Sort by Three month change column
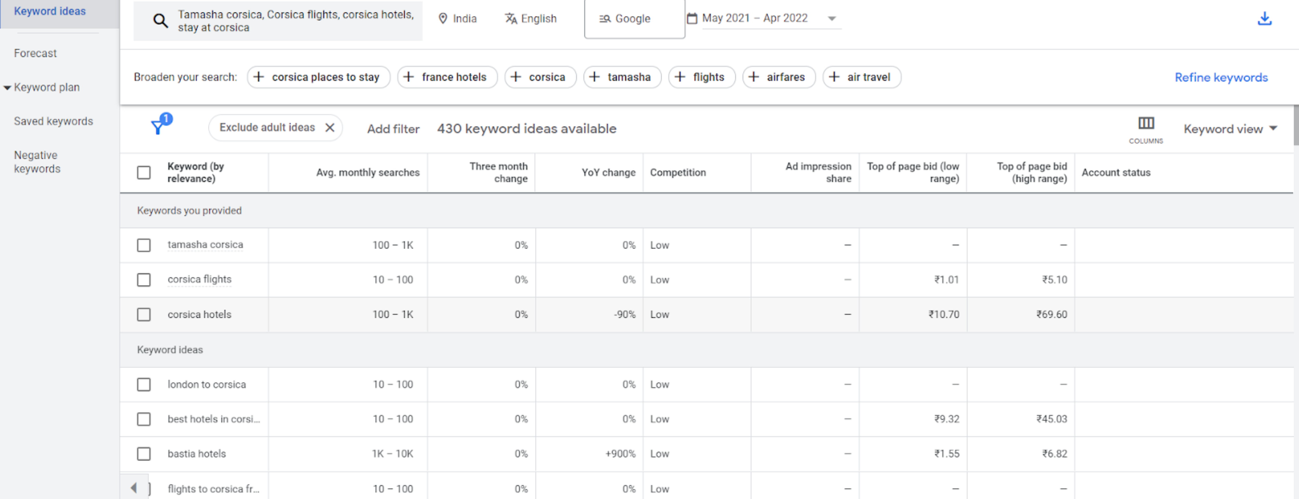1299x499 pixels. pyautogui.click(x=498, y=172)
